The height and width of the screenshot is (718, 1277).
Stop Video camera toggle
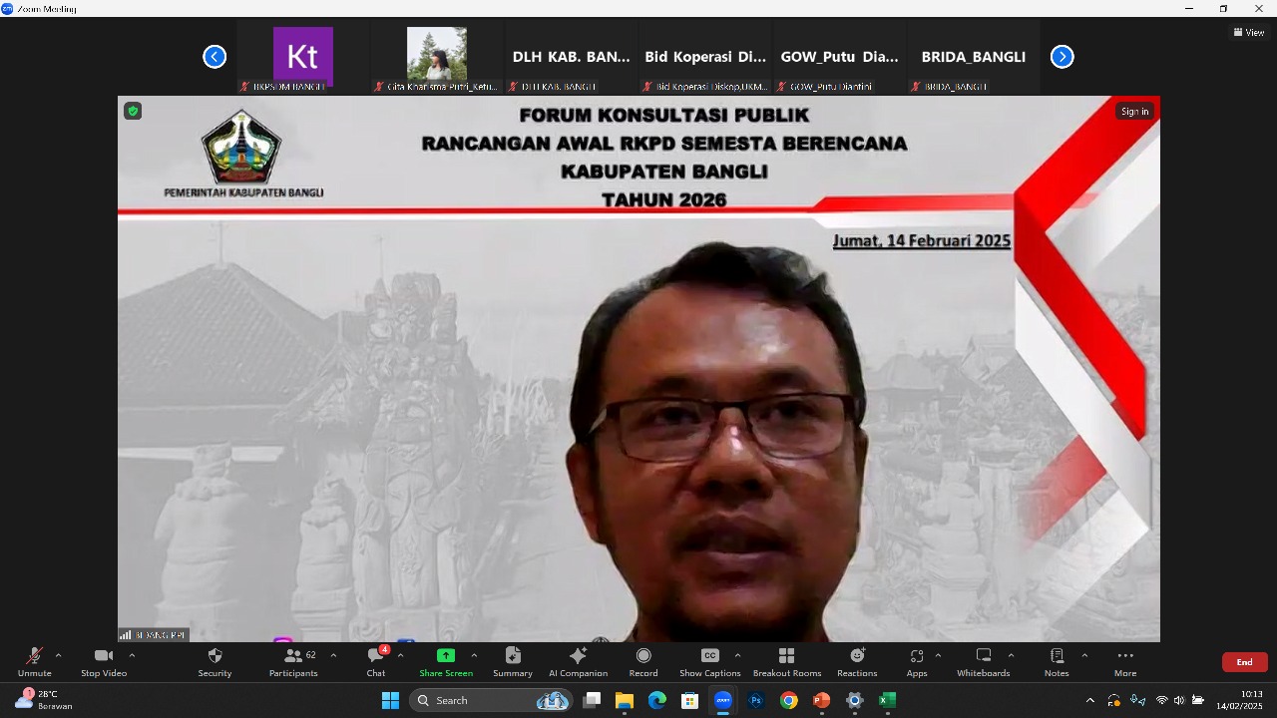click(104, 661)
